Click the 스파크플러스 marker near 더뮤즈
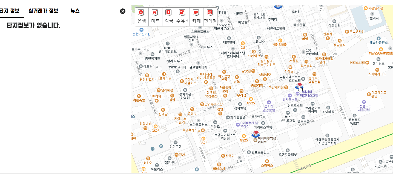Image resolution: width=393 pixels, height=175 pixels. (x=198, y=120)
